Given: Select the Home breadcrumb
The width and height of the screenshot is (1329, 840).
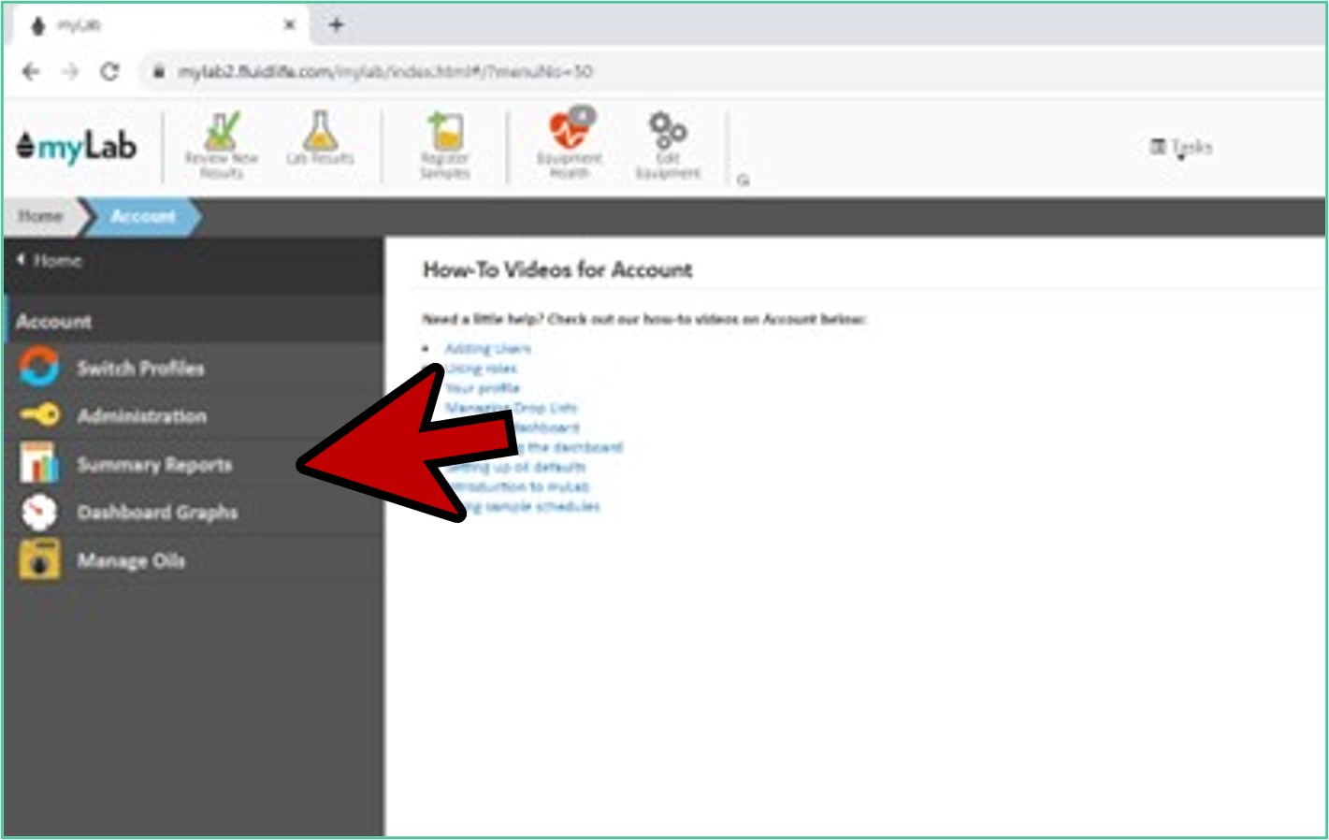Looking at the screenshot, I should (x=40, y=216).
